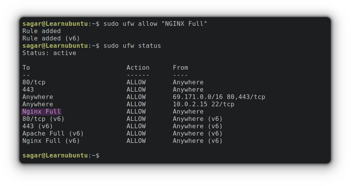Click the '80/tcp (v6)' rule entry
Screen dimensions: 351x186
click(x=43, y=119)
